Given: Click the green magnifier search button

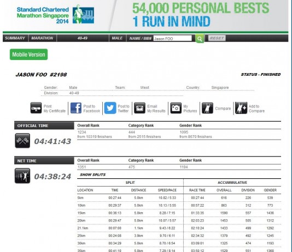Looking at the screenshot, I should [x=200, y=39].
